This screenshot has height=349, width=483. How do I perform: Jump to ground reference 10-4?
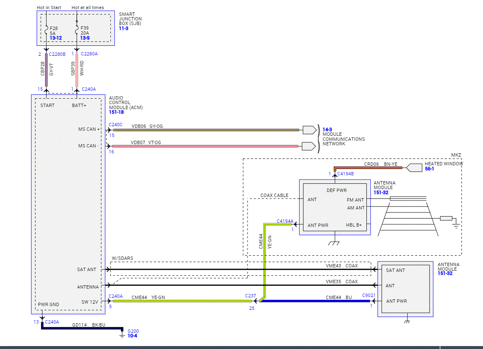click(133, 335)
